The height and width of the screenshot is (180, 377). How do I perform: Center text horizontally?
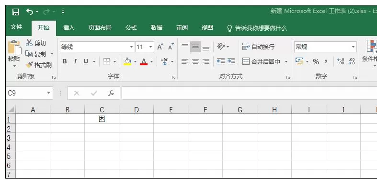195,62
